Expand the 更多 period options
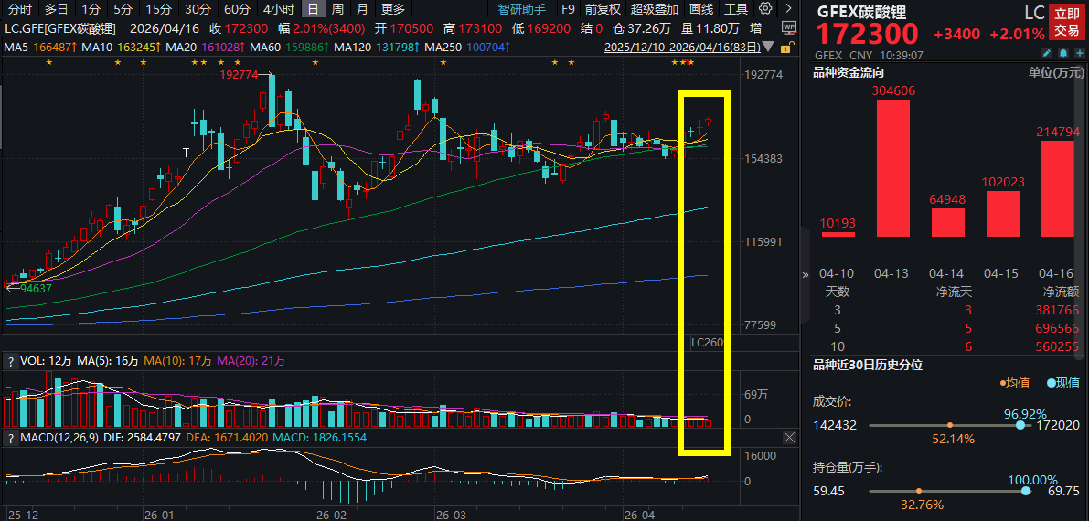1089x521 pixels. click(393, 9)
